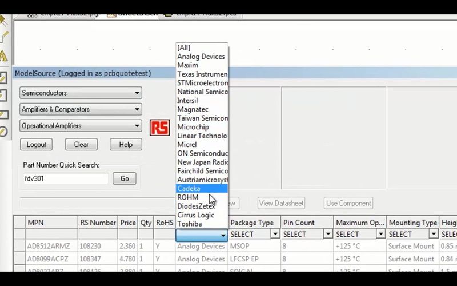Choose Micrel in the manufacturer list
Screen dimensions: 457x286
(x=202, y=145)
